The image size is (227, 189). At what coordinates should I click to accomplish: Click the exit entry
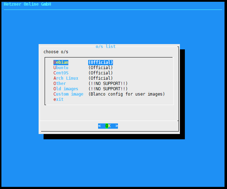(x=58, y=99)
